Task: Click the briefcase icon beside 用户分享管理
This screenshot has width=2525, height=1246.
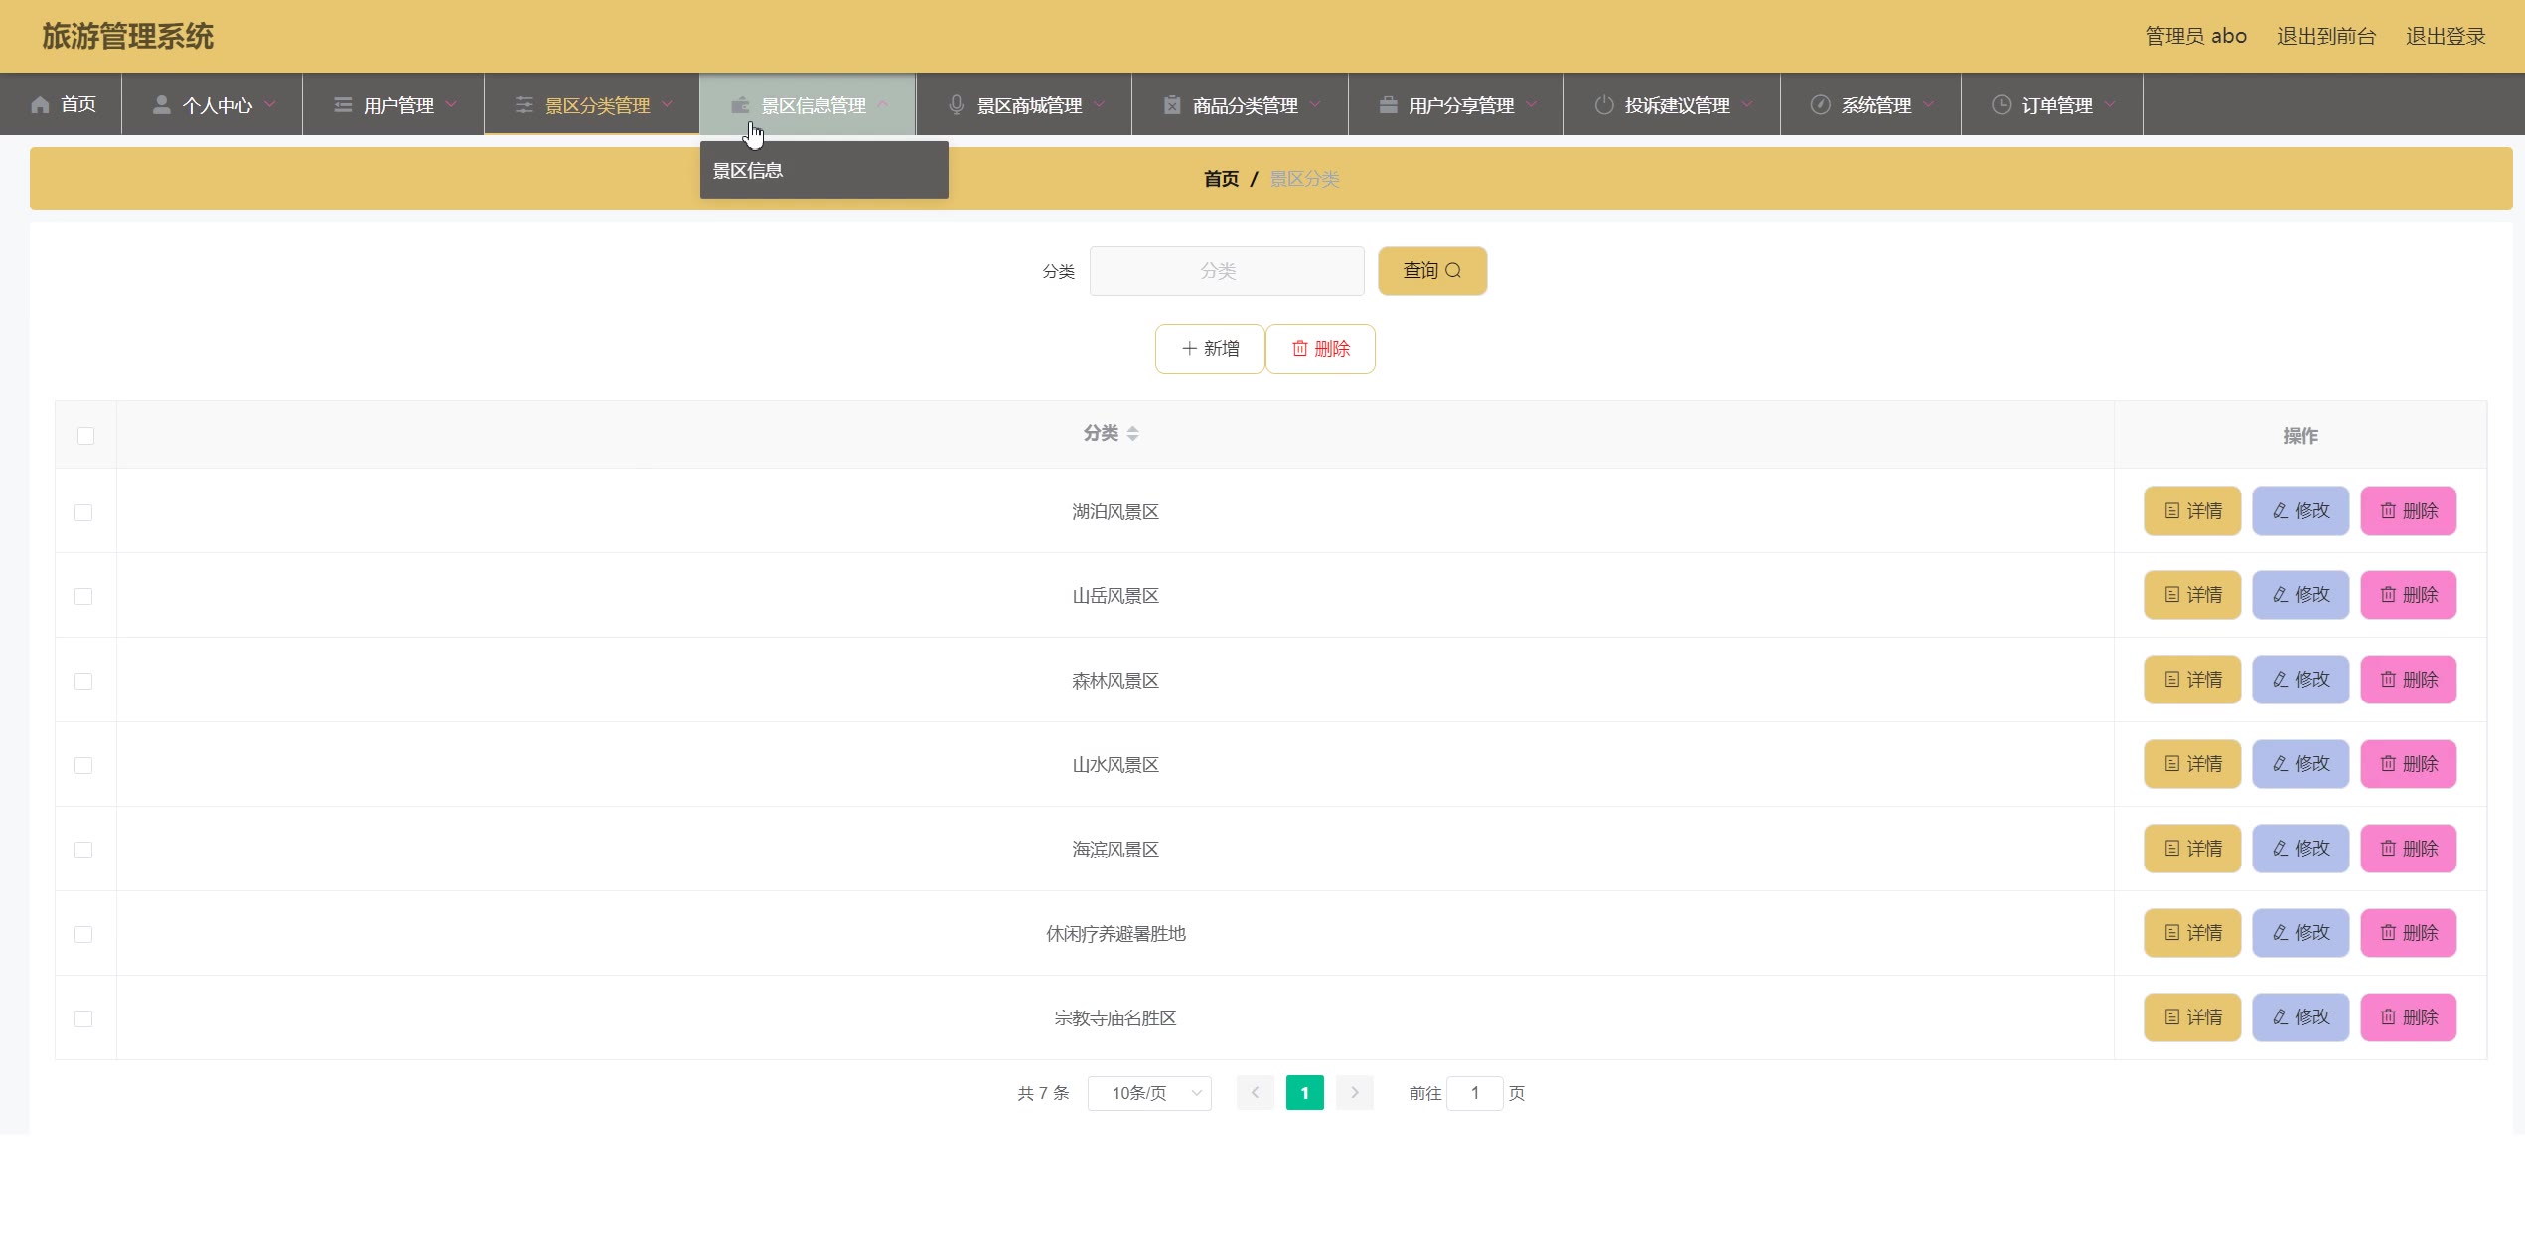Action: 1388,105
